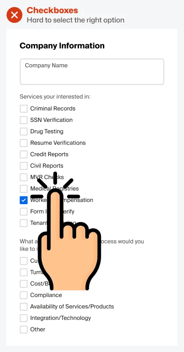The width and height of the screenshot is (184, 352).
Task: Toggle the Civil Reports checkbox
Action: 24,166
